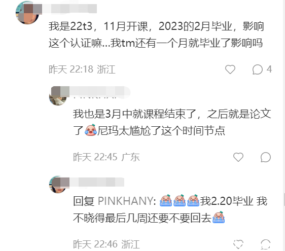
Task: Click the blurred username above 22:46 reply
Action: 97,182
